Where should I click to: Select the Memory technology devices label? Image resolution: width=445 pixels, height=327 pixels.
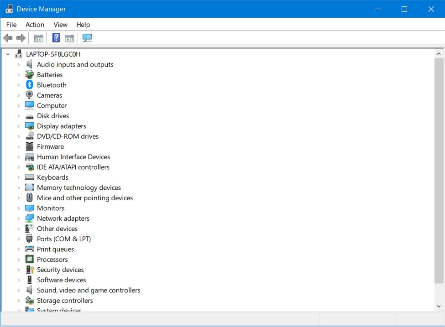point(79,188)
